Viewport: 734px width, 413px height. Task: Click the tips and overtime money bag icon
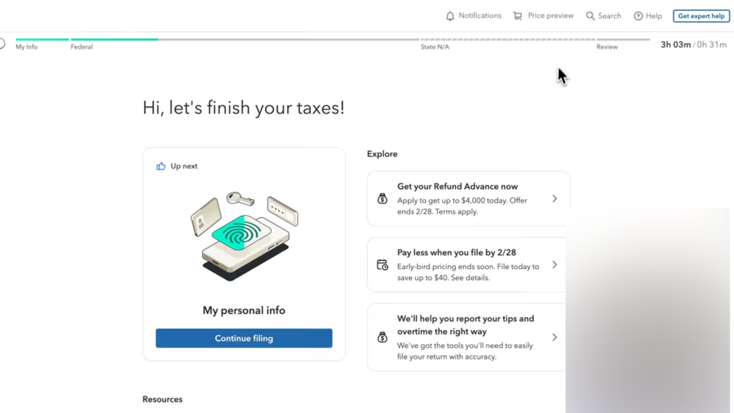(x=382, y=337)
